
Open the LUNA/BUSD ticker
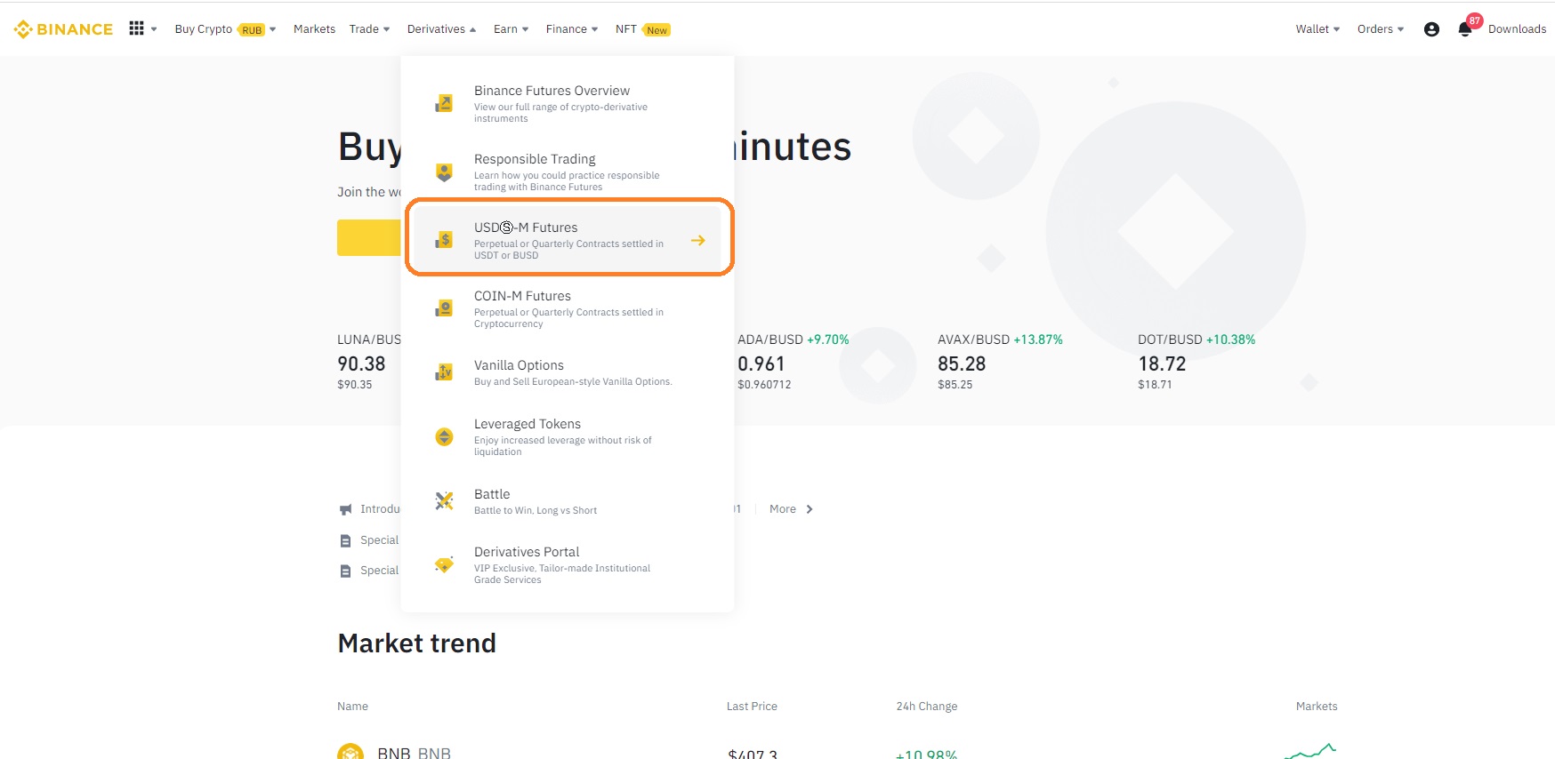[368, 361]
